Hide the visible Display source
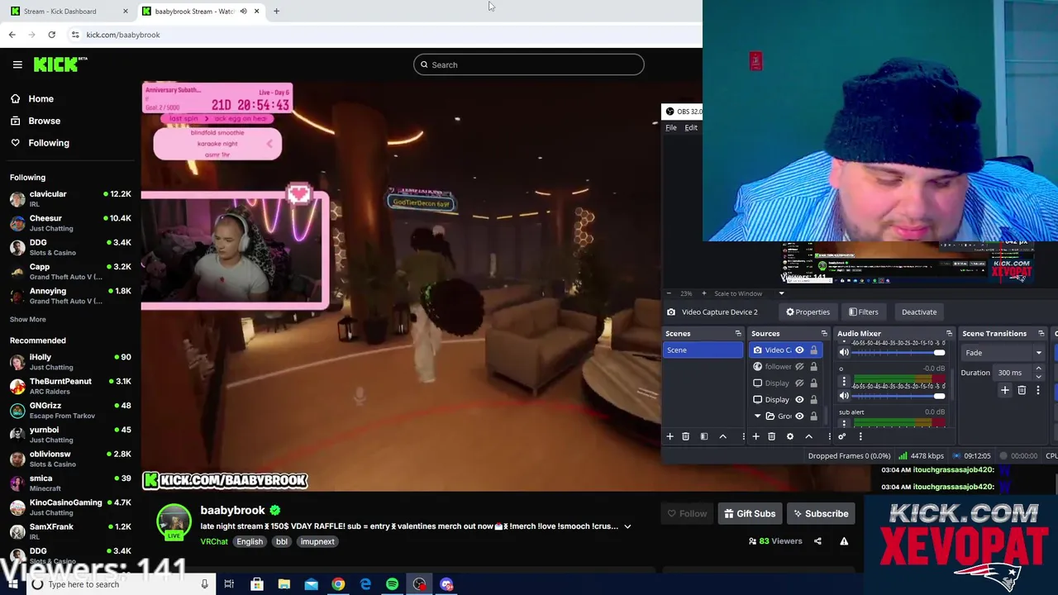This screenshot has width=1058, height=595. point(799,400)
